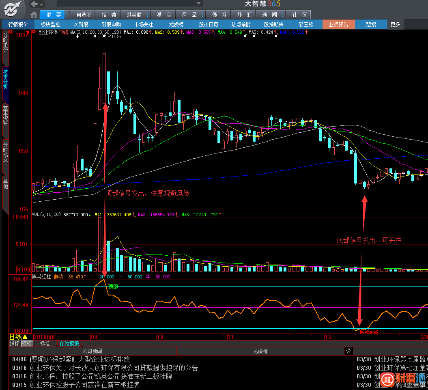Click the 黑马红柱 indicator name
Screen dimensions: 428x390
coord(41,277)
